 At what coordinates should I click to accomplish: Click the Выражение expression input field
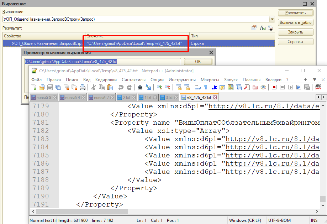(136, 19)
